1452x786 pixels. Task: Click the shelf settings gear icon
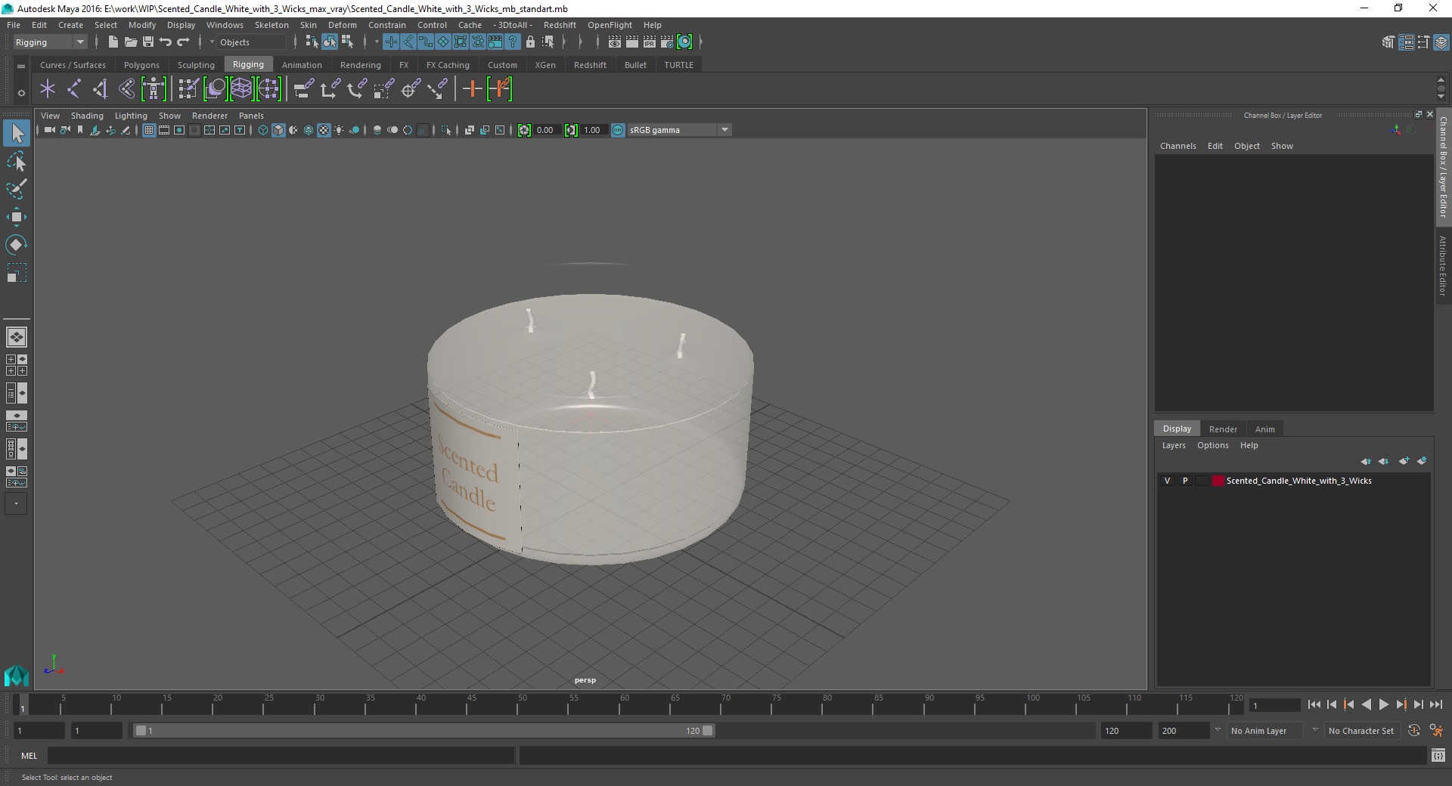click(21, 94)
